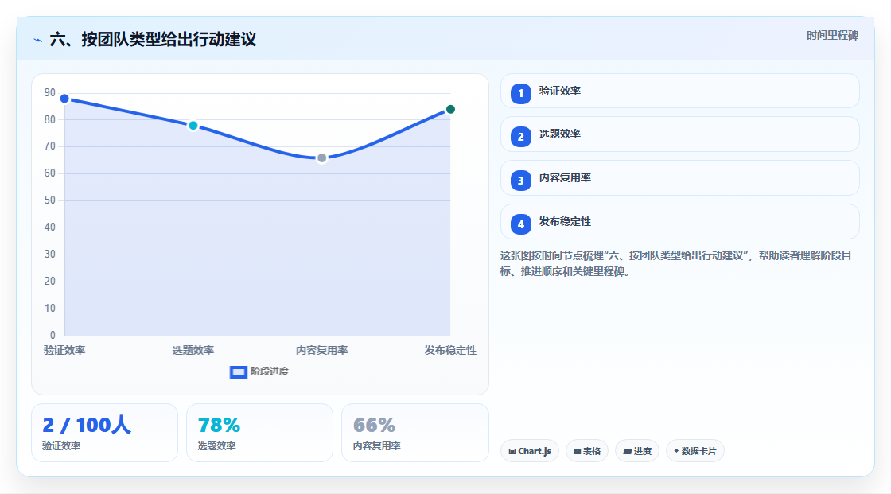Click the 表格 tag
Viewport: 891px width, 494px height.
point(587,451)
